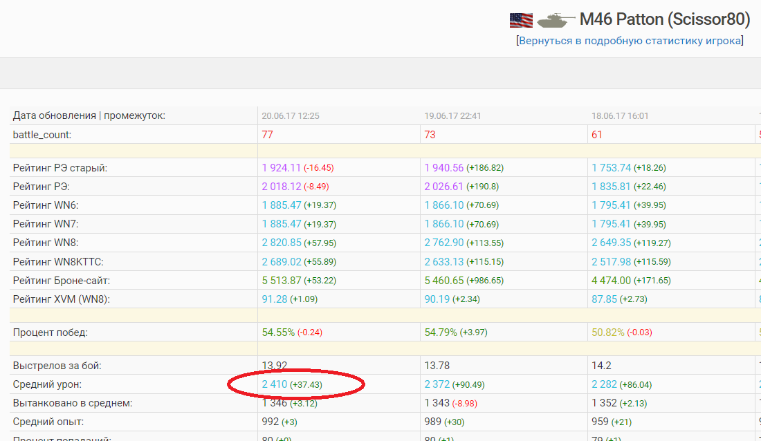Click the average damage value 2 410

point(274,384)
